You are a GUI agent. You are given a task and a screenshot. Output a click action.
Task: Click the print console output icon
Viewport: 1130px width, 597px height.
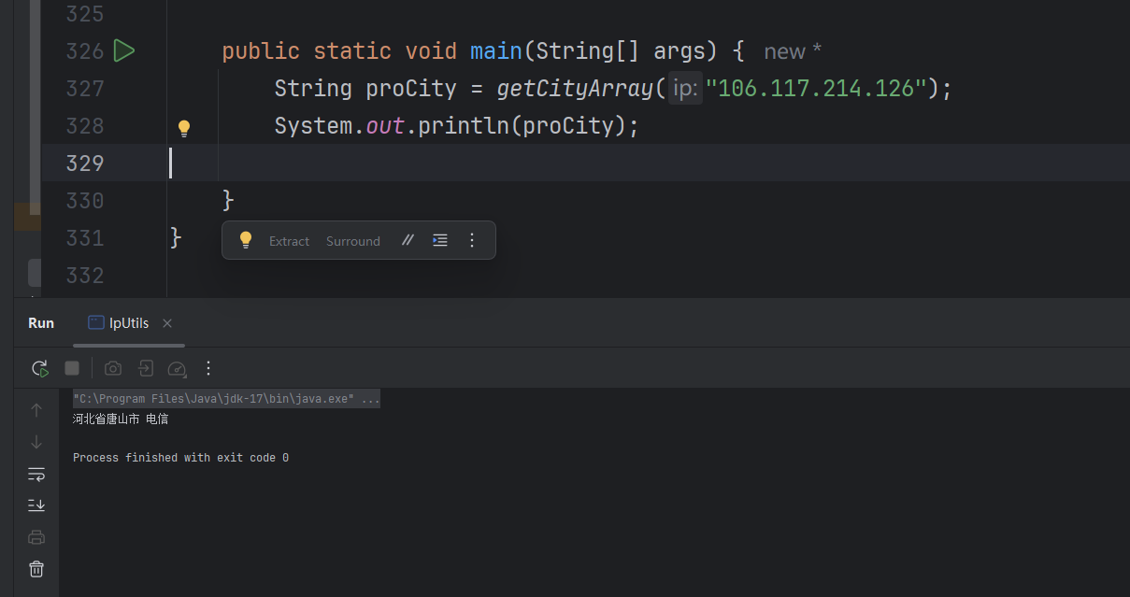coord(36,536)
